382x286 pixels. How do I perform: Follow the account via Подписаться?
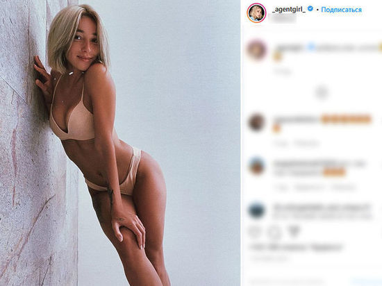point(341,10)
